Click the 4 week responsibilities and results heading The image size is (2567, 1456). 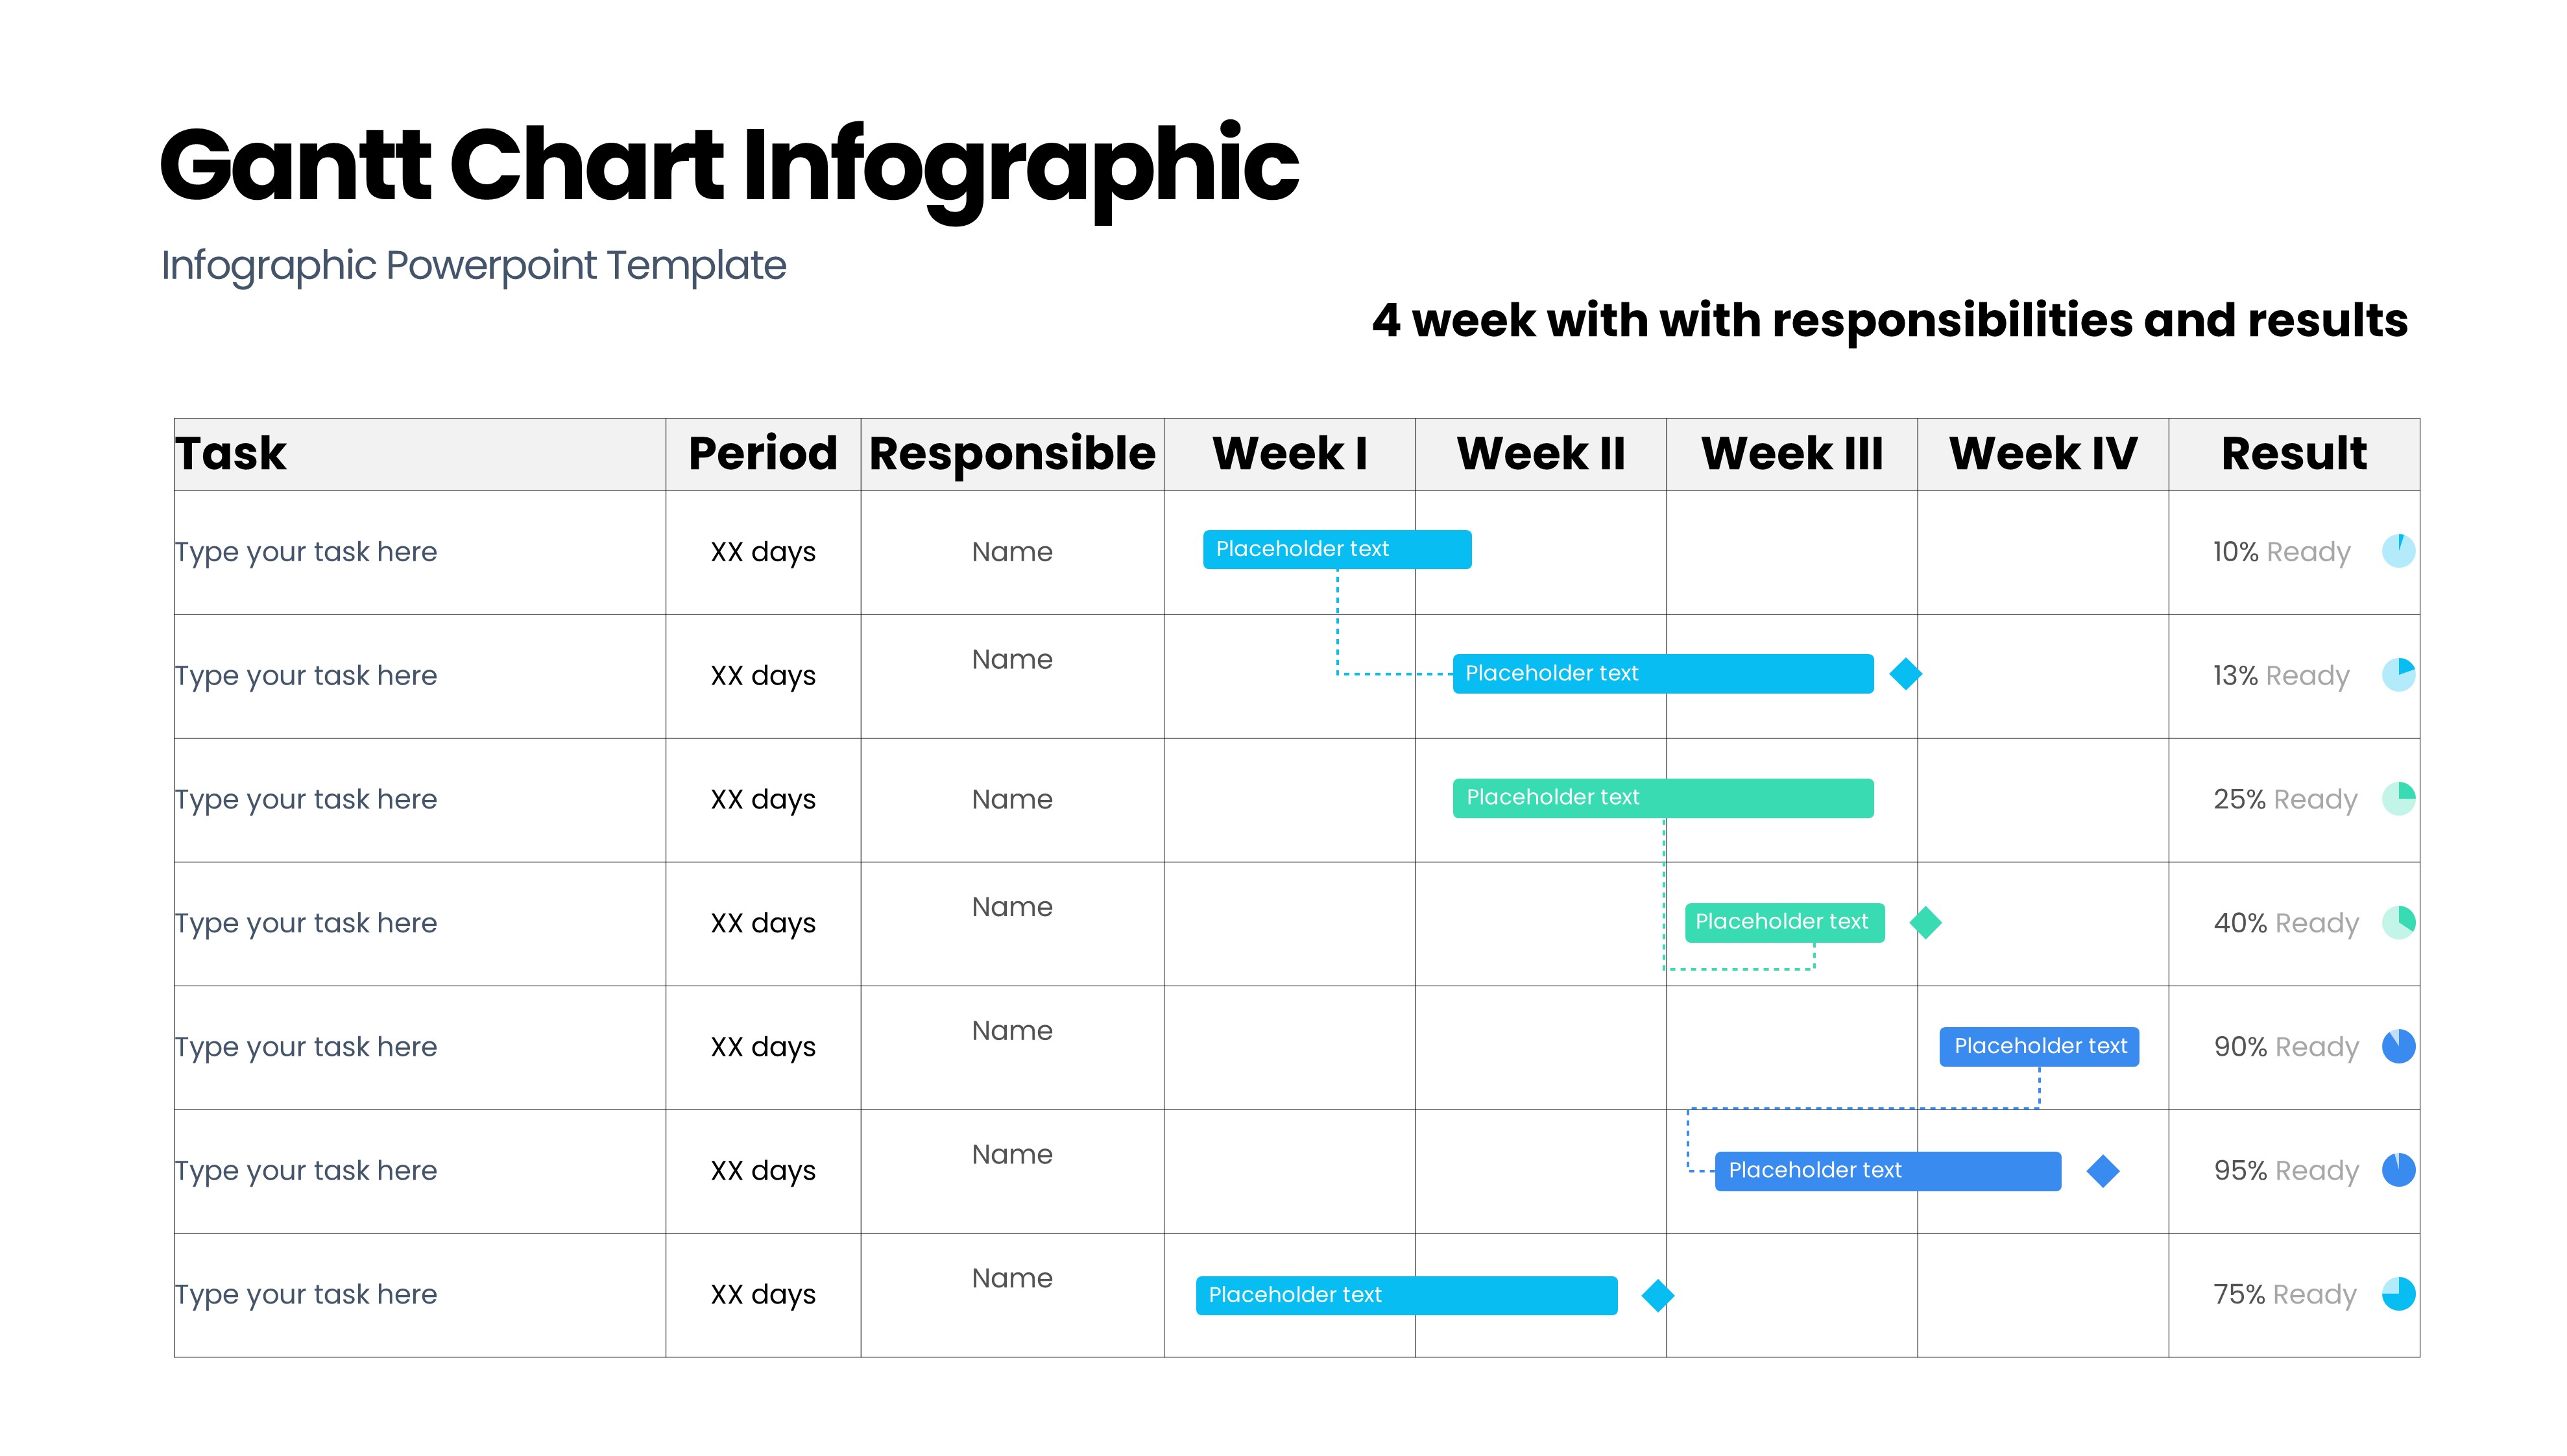point(1889,321)
